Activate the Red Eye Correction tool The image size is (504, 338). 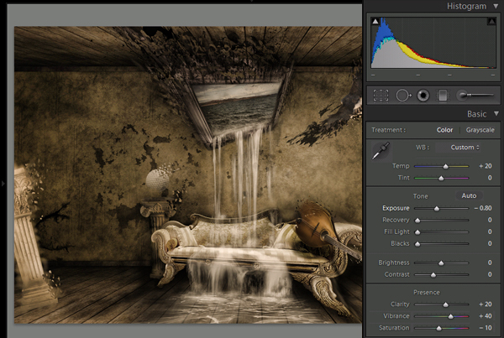pyautogui.click(x=423, y=96)
